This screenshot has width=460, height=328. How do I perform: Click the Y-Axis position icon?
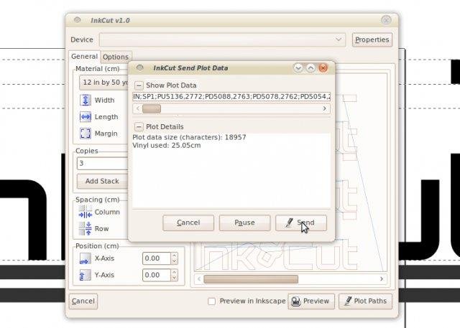pos(86,275)
